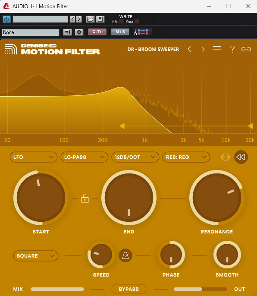Image resolution: width=257 pixels, height=296 pixels.
Task: Open the LO-PASS filter type dropdown
Action: pyautogui.click(x=85, y=157)
